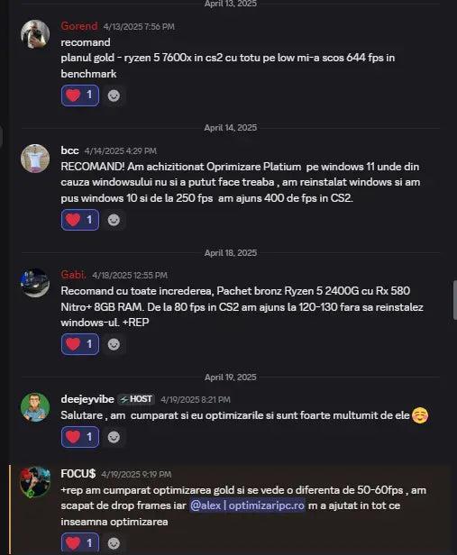Toggle heart reaction on deejeyvibe's message

(80, 437)
